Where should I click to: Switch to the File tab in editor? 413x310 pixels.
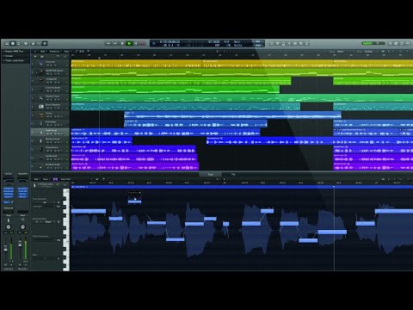233,174
